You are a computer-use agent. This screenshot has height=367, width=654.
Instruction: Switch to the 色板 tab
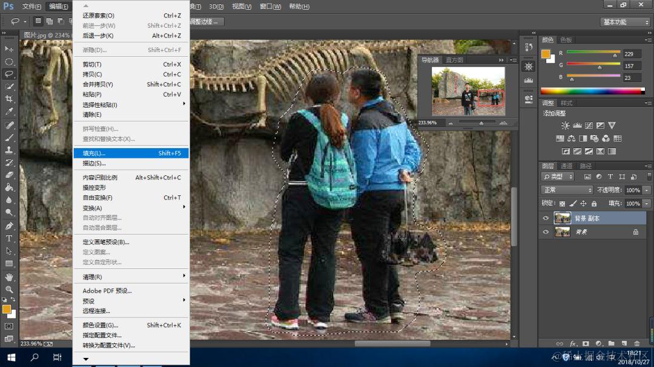(x=566, y=40)
